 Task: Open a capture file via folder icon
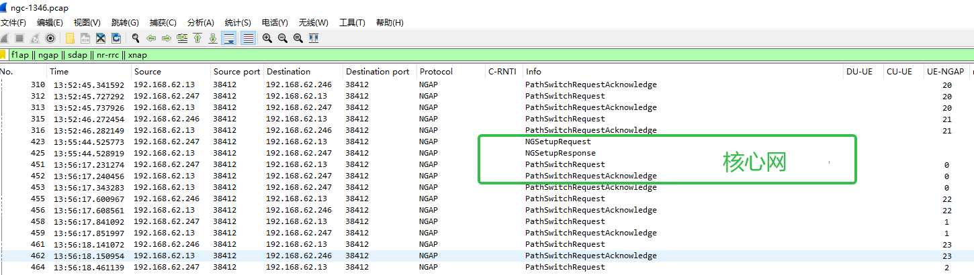click(x=70, y=38)
